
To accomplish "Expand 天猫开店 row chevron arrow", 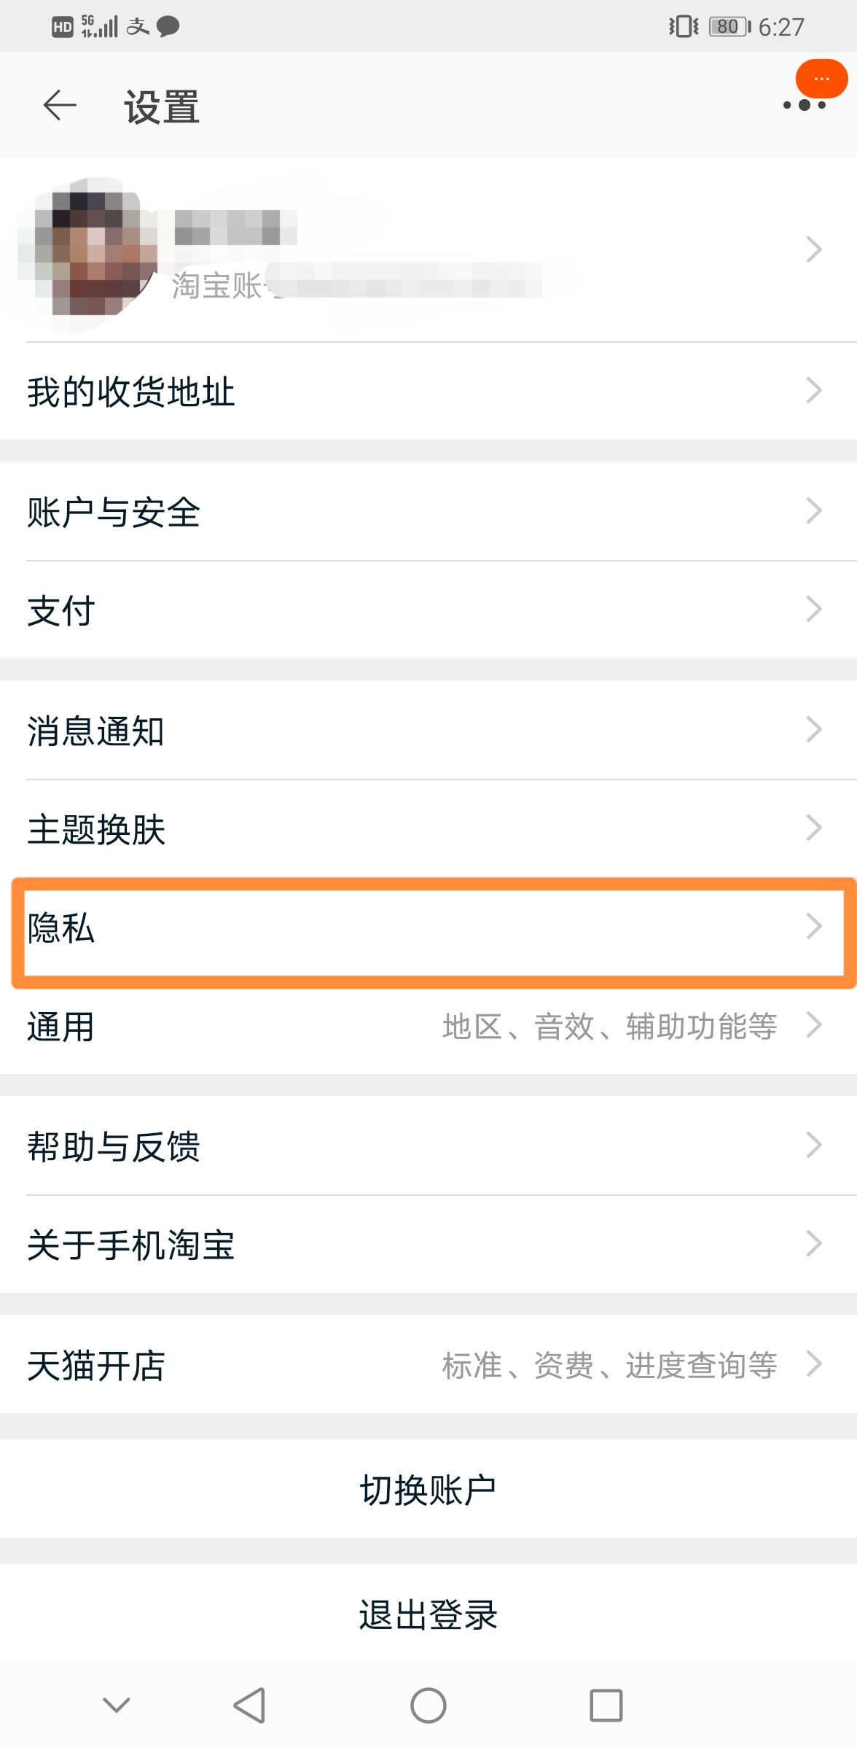I will pyautogui.click(x=814, y=1364).
